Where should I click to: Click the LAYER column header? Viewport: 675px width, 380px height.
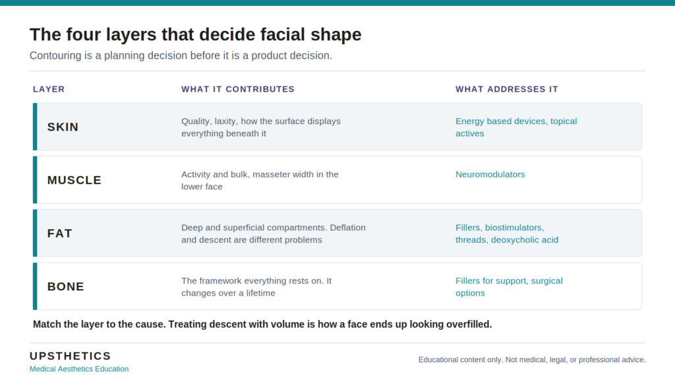click(x=49, y=89)
